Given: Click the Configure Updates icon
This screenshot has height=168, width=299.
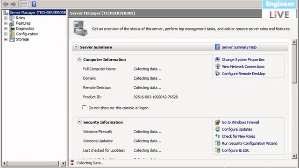Looking at the screenshot, I should 218,129.
